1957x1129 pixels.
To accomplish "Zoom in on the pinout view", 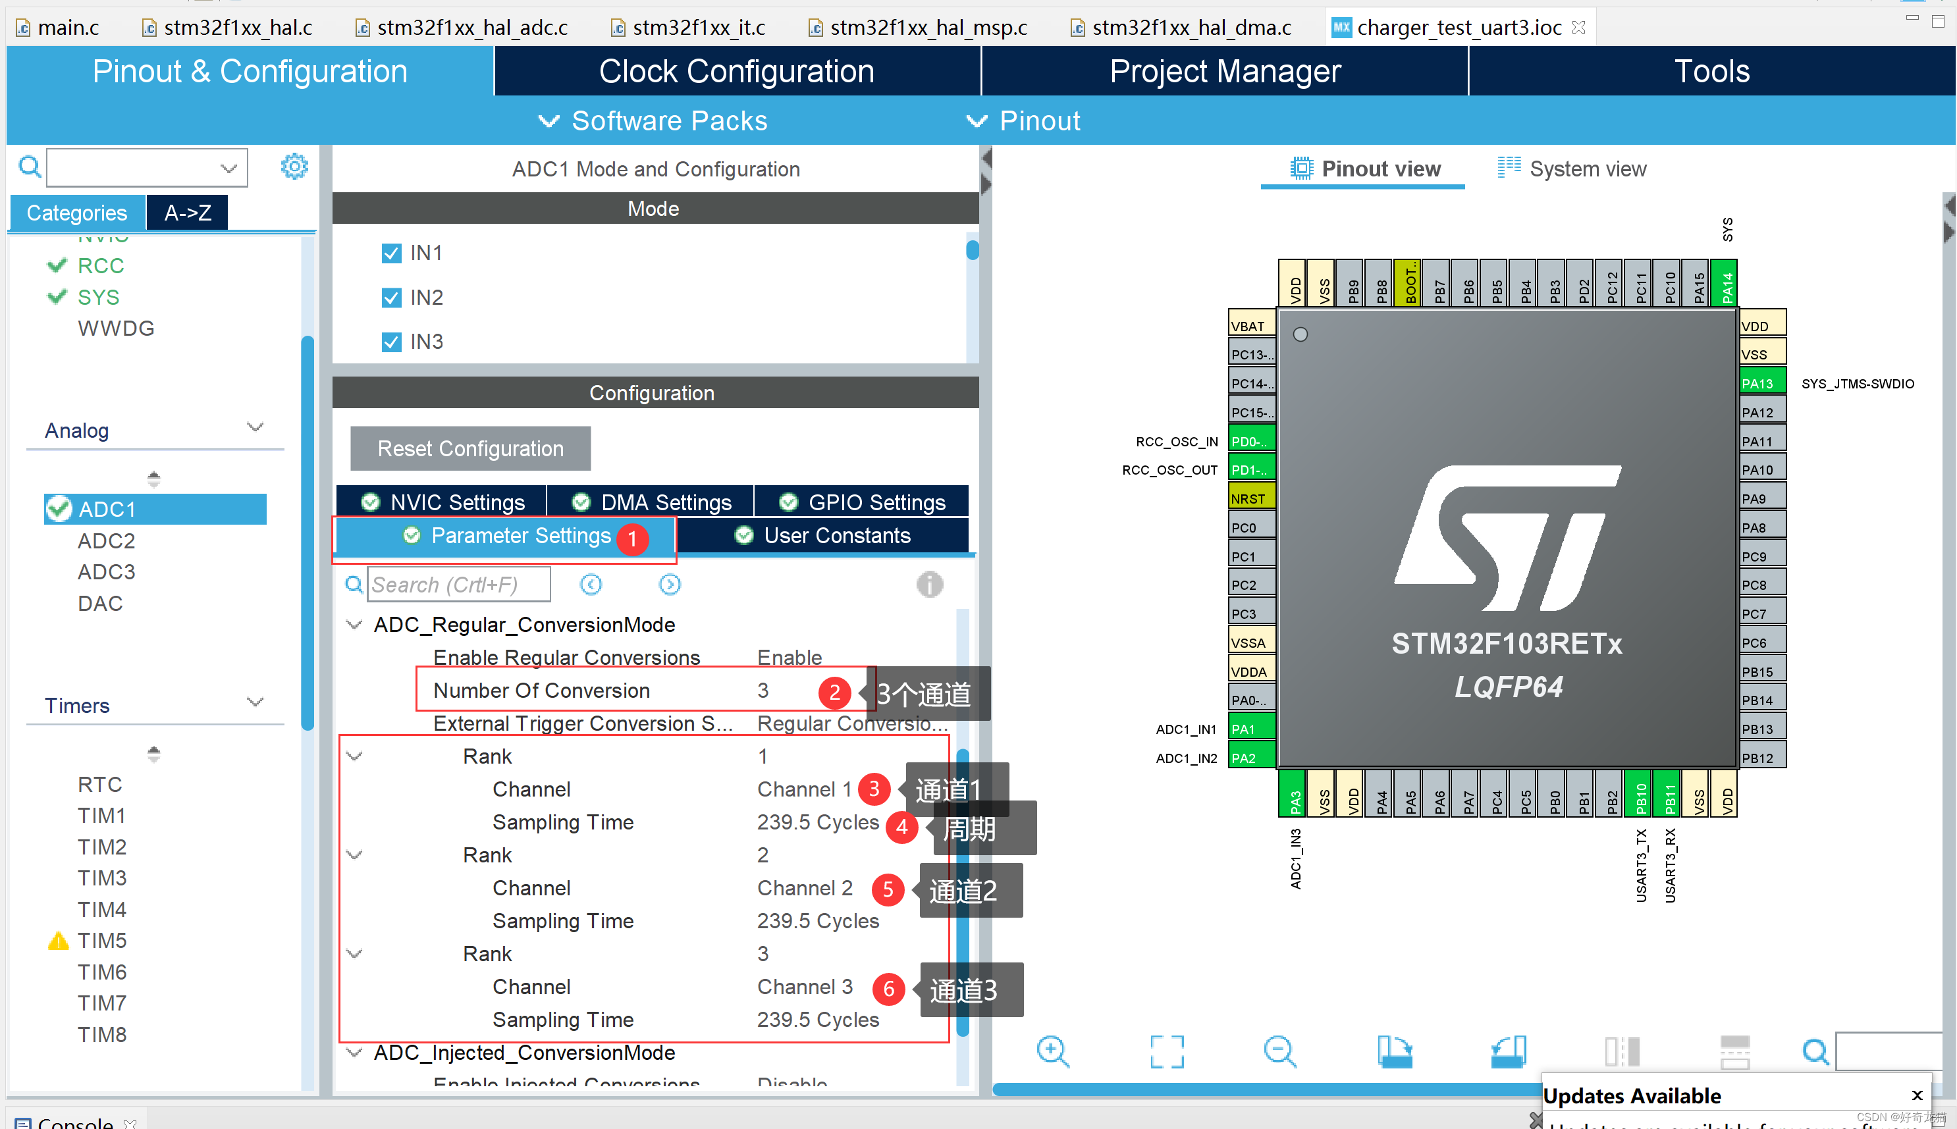I will (x=1052, y=1052).
